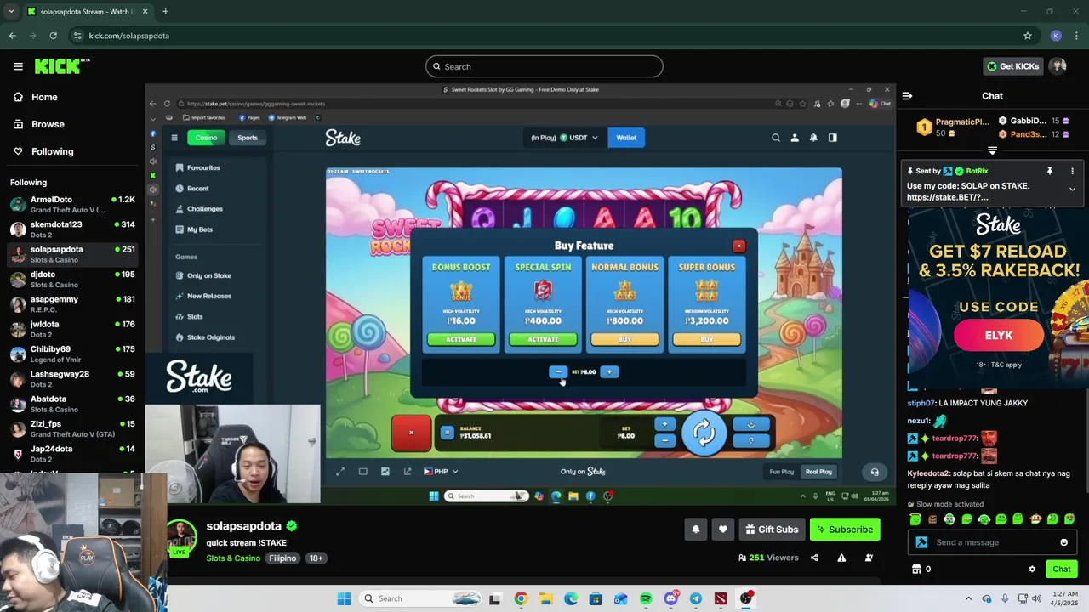Expand the pinned message chevron
The height and width of the screenshot is (612, 1089).
point(1072,190)
